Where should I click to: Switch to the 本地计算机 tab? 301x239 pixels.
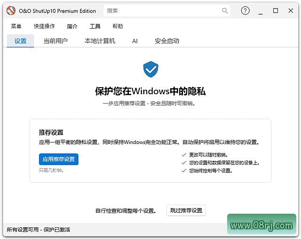[100, 41]
